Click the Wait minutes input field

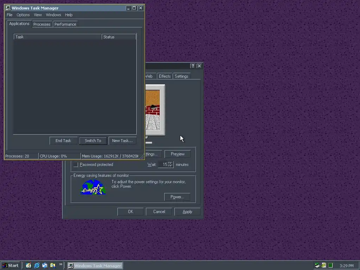pos(163,165)
